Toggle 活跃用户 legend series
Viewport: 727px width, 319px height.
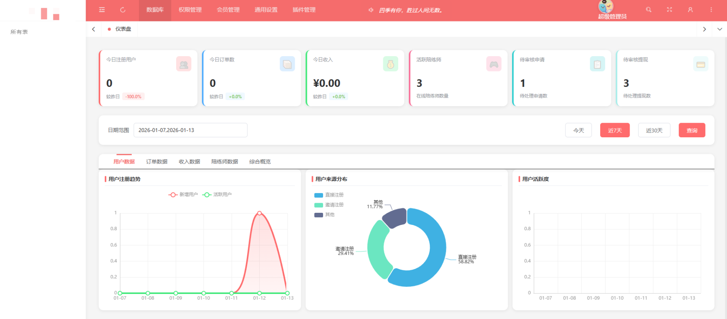[217, 195]
